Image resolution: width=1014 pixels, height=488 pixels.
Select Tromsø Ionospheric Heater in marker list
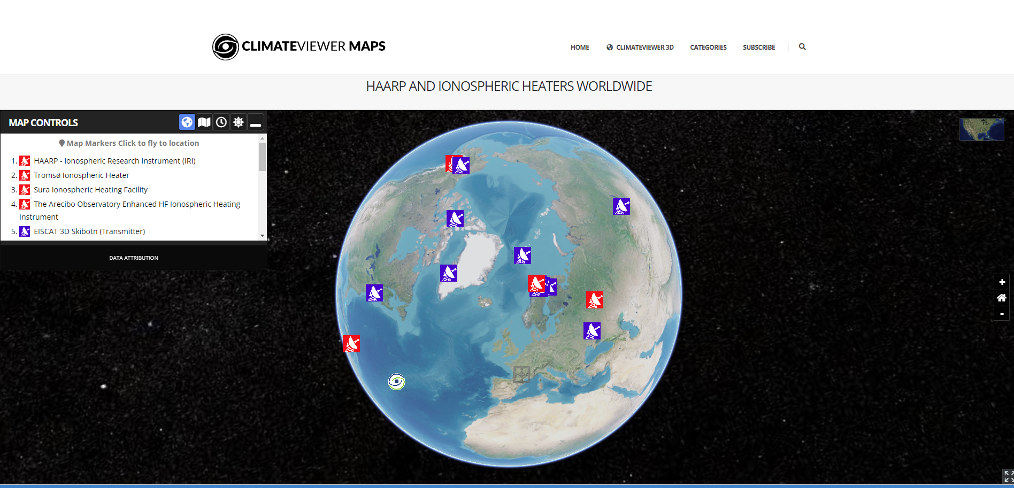click(81, 175)
